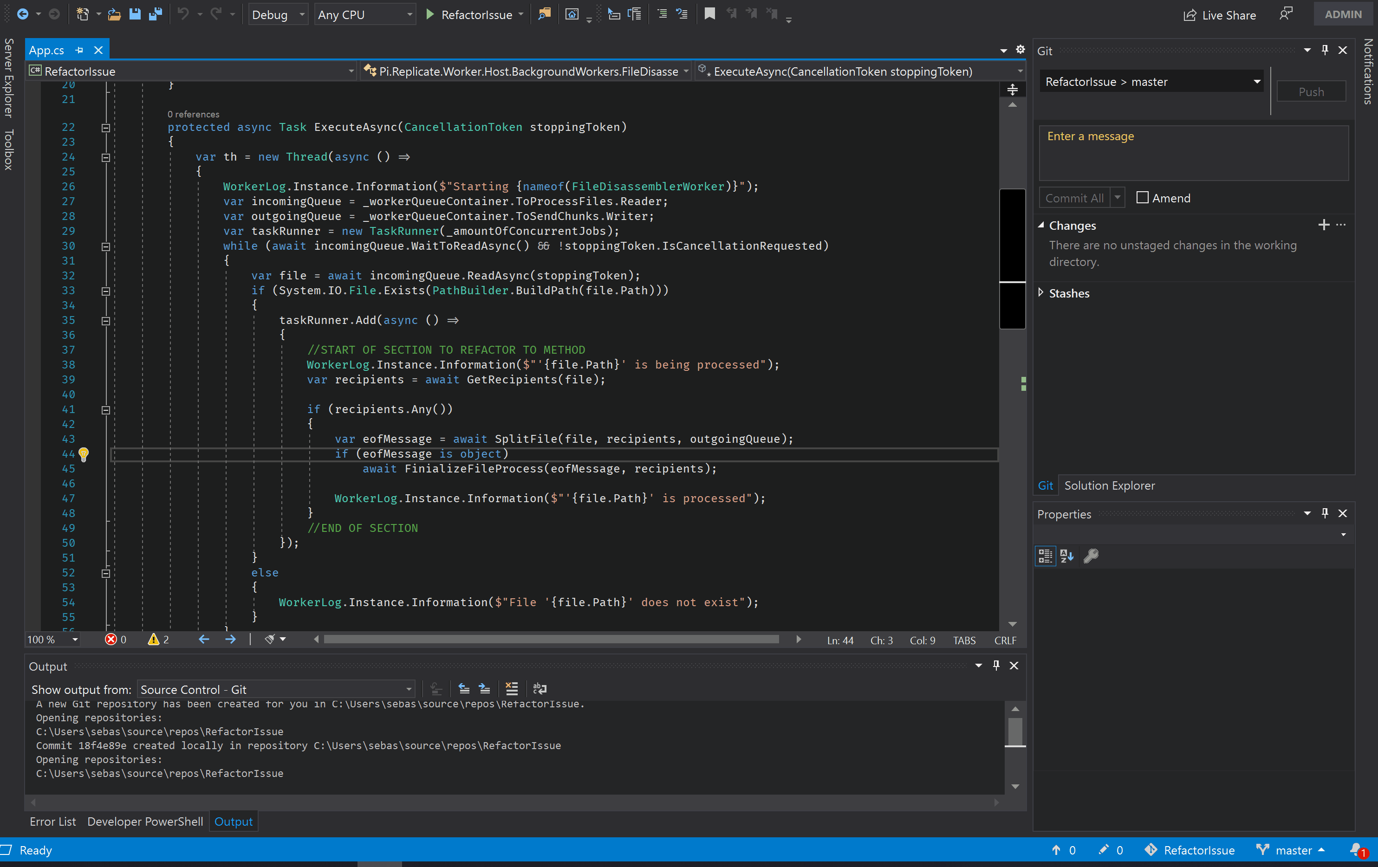Toggle the bookmark on current line
The image size is (1378, 867).
coord(709,14)
